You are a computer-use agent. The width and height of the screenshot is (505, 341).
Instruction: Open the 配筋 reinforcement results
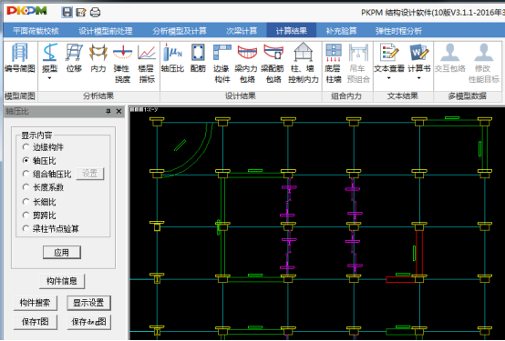pyautogui.click(x=198, y=58)
